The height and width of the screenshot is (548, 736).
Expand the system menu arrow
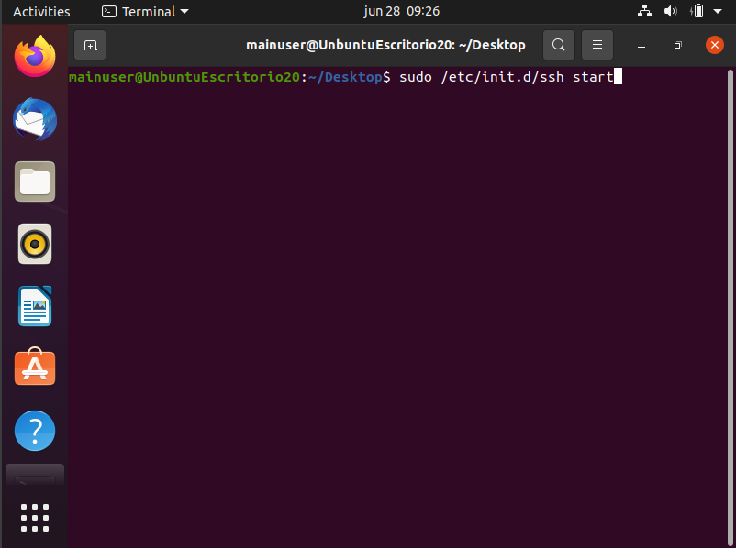718,11
